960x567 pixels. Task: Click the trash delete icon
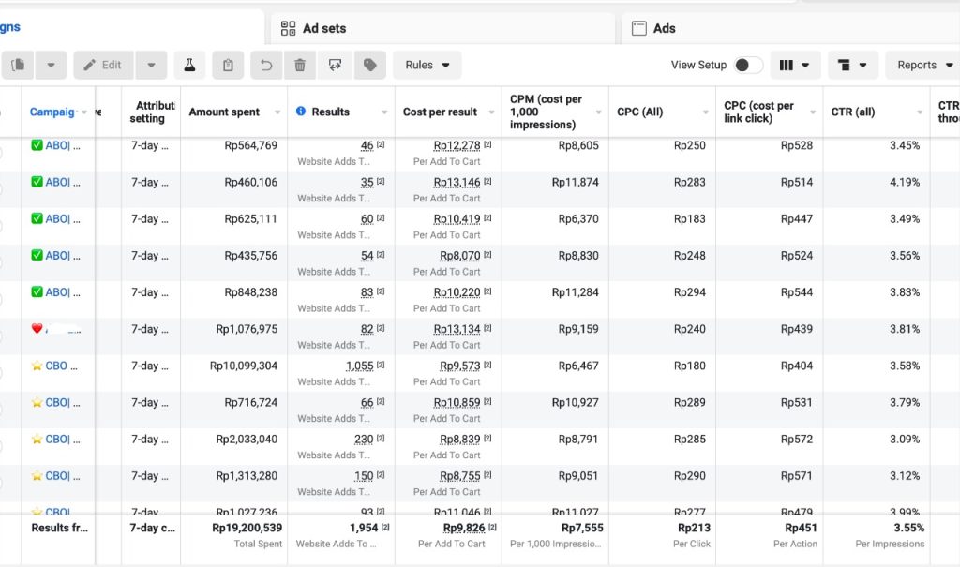[300, 65]
